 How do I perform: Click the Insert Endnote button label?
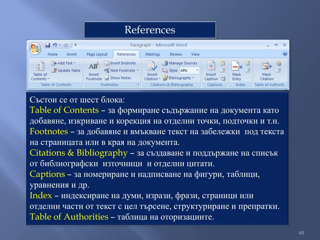point(123,63)
